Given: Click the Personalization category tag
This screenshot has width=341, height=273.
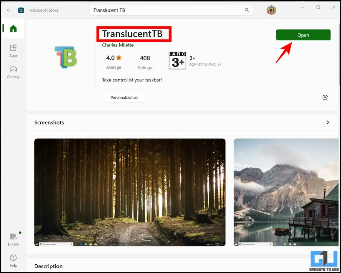Looking at the screenshot, I should tap(125, 97).
